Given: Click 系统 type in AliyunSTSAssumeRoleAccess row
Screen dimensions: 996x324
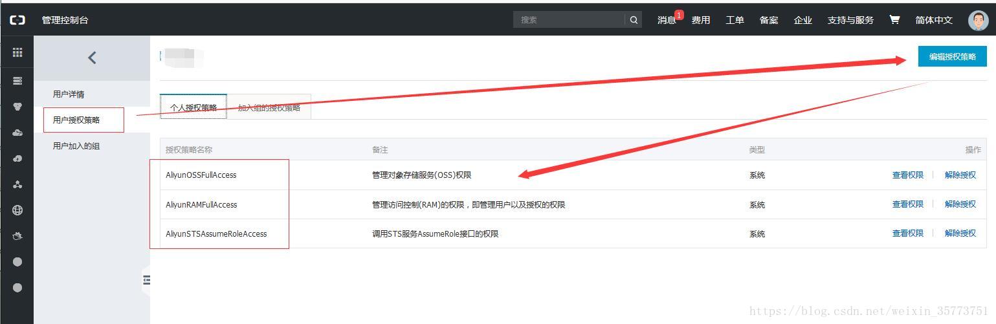Looking at the screenshot, I should point(757,233).
